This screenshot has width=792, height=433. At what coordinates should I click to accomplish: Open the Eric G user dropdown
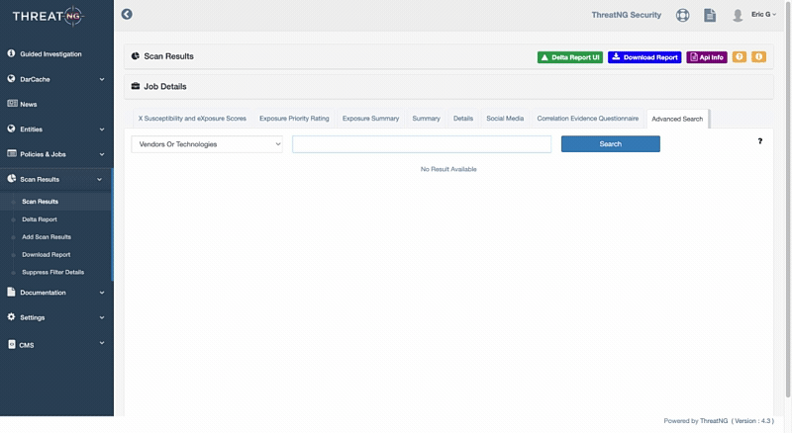(x=763, y=15)
